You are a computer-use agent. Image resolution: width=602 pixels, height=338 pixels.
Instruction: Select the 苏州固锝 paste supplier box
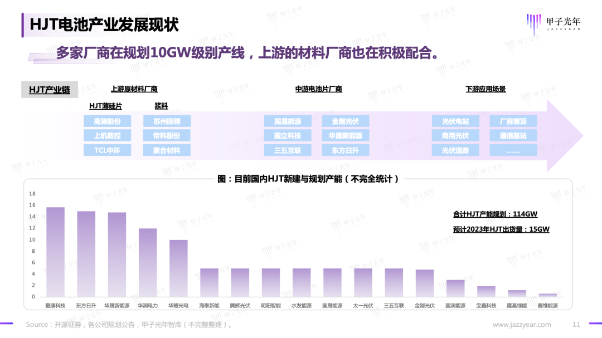pos(167,121)
